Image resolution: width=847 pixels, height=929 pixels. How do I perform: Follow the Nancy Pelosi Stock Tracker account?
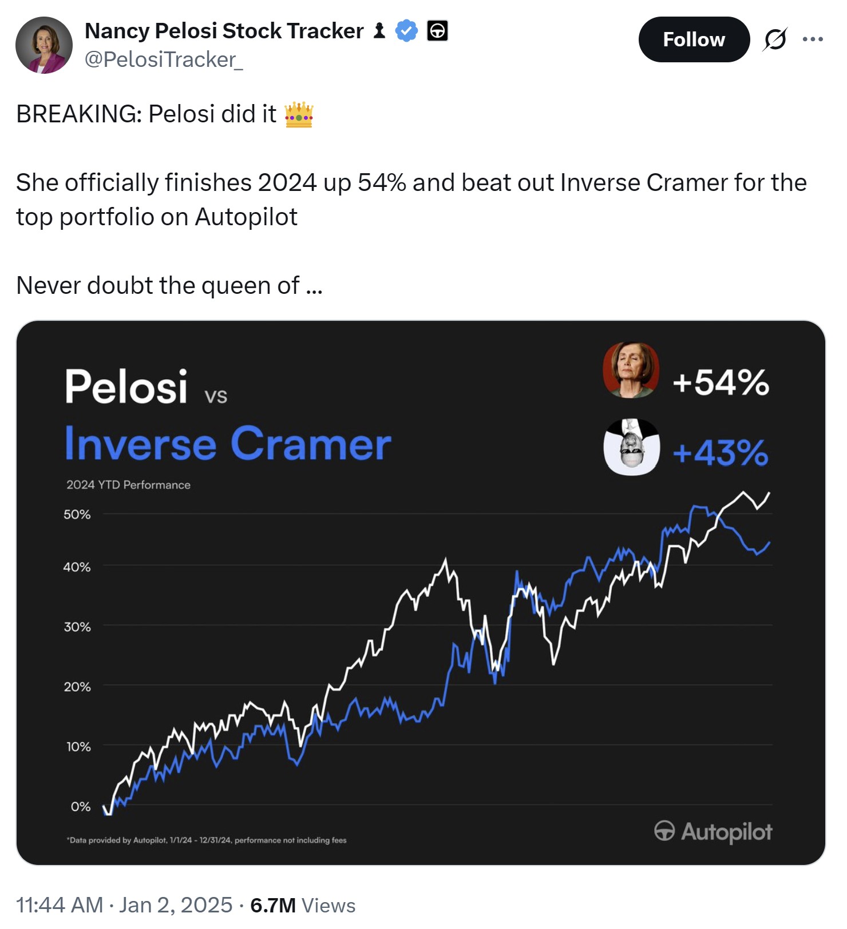[694, 39]
